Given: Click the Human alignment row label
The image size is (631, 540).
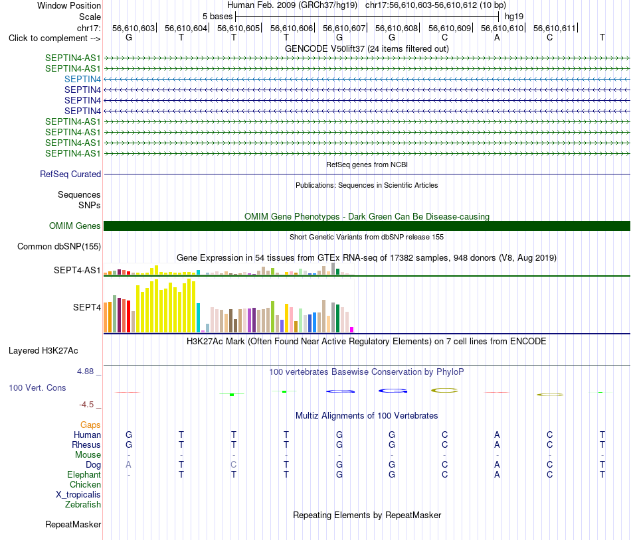Looking at the screenshot, I should [87, 435].
